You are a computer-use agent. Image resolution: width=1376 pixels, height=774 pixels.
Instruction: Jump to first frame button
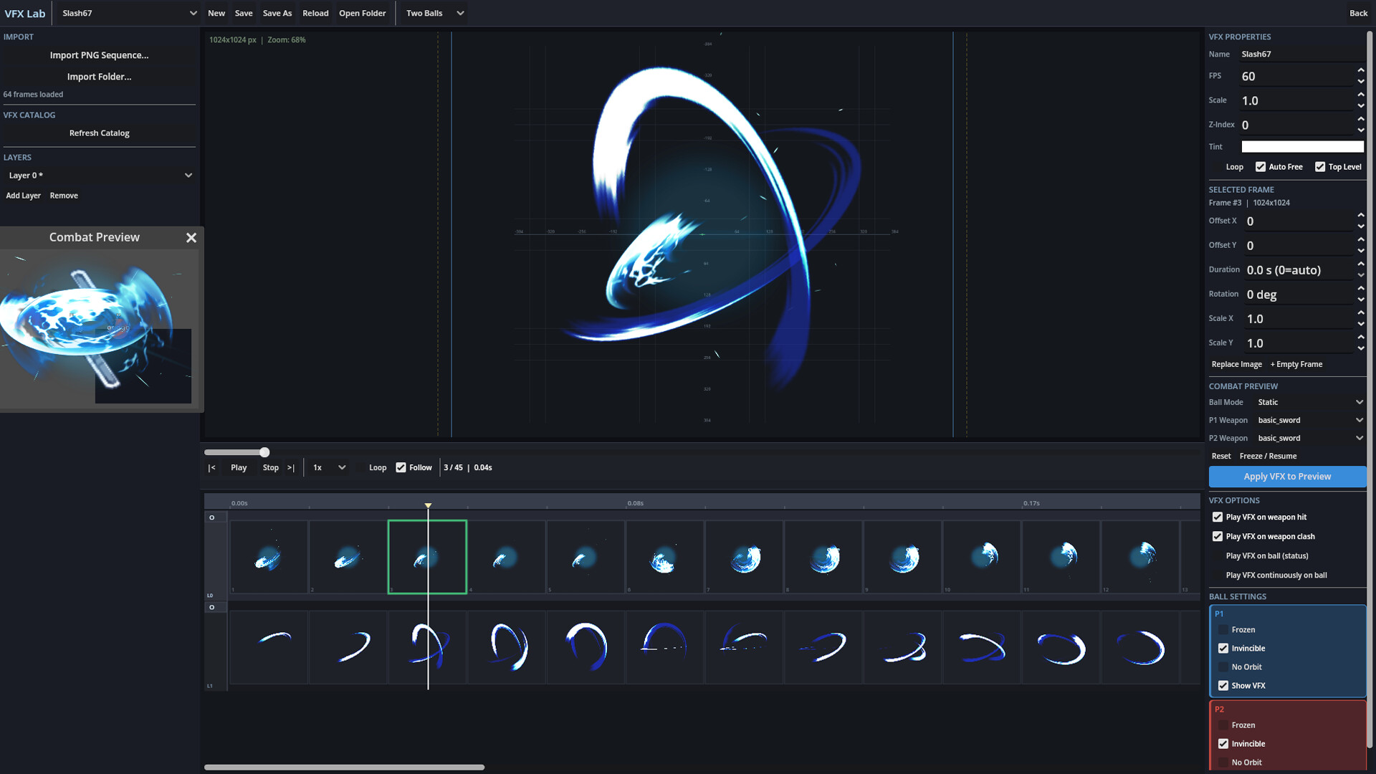pyautogui.click(x=211, y=468)
